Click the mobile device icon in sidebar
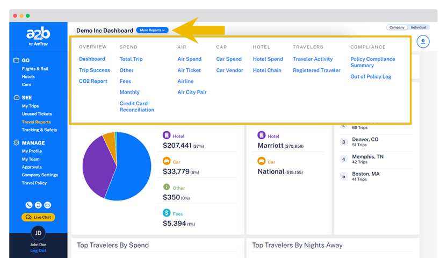The width and height of the screenshot is (447, 258). pyautogui.click(x=38, y=205)
